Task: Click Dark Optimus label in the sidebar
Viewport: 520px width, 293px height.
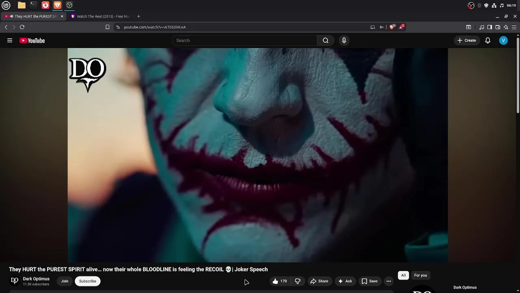Action: pyautogui.click(x=465, y=287)
